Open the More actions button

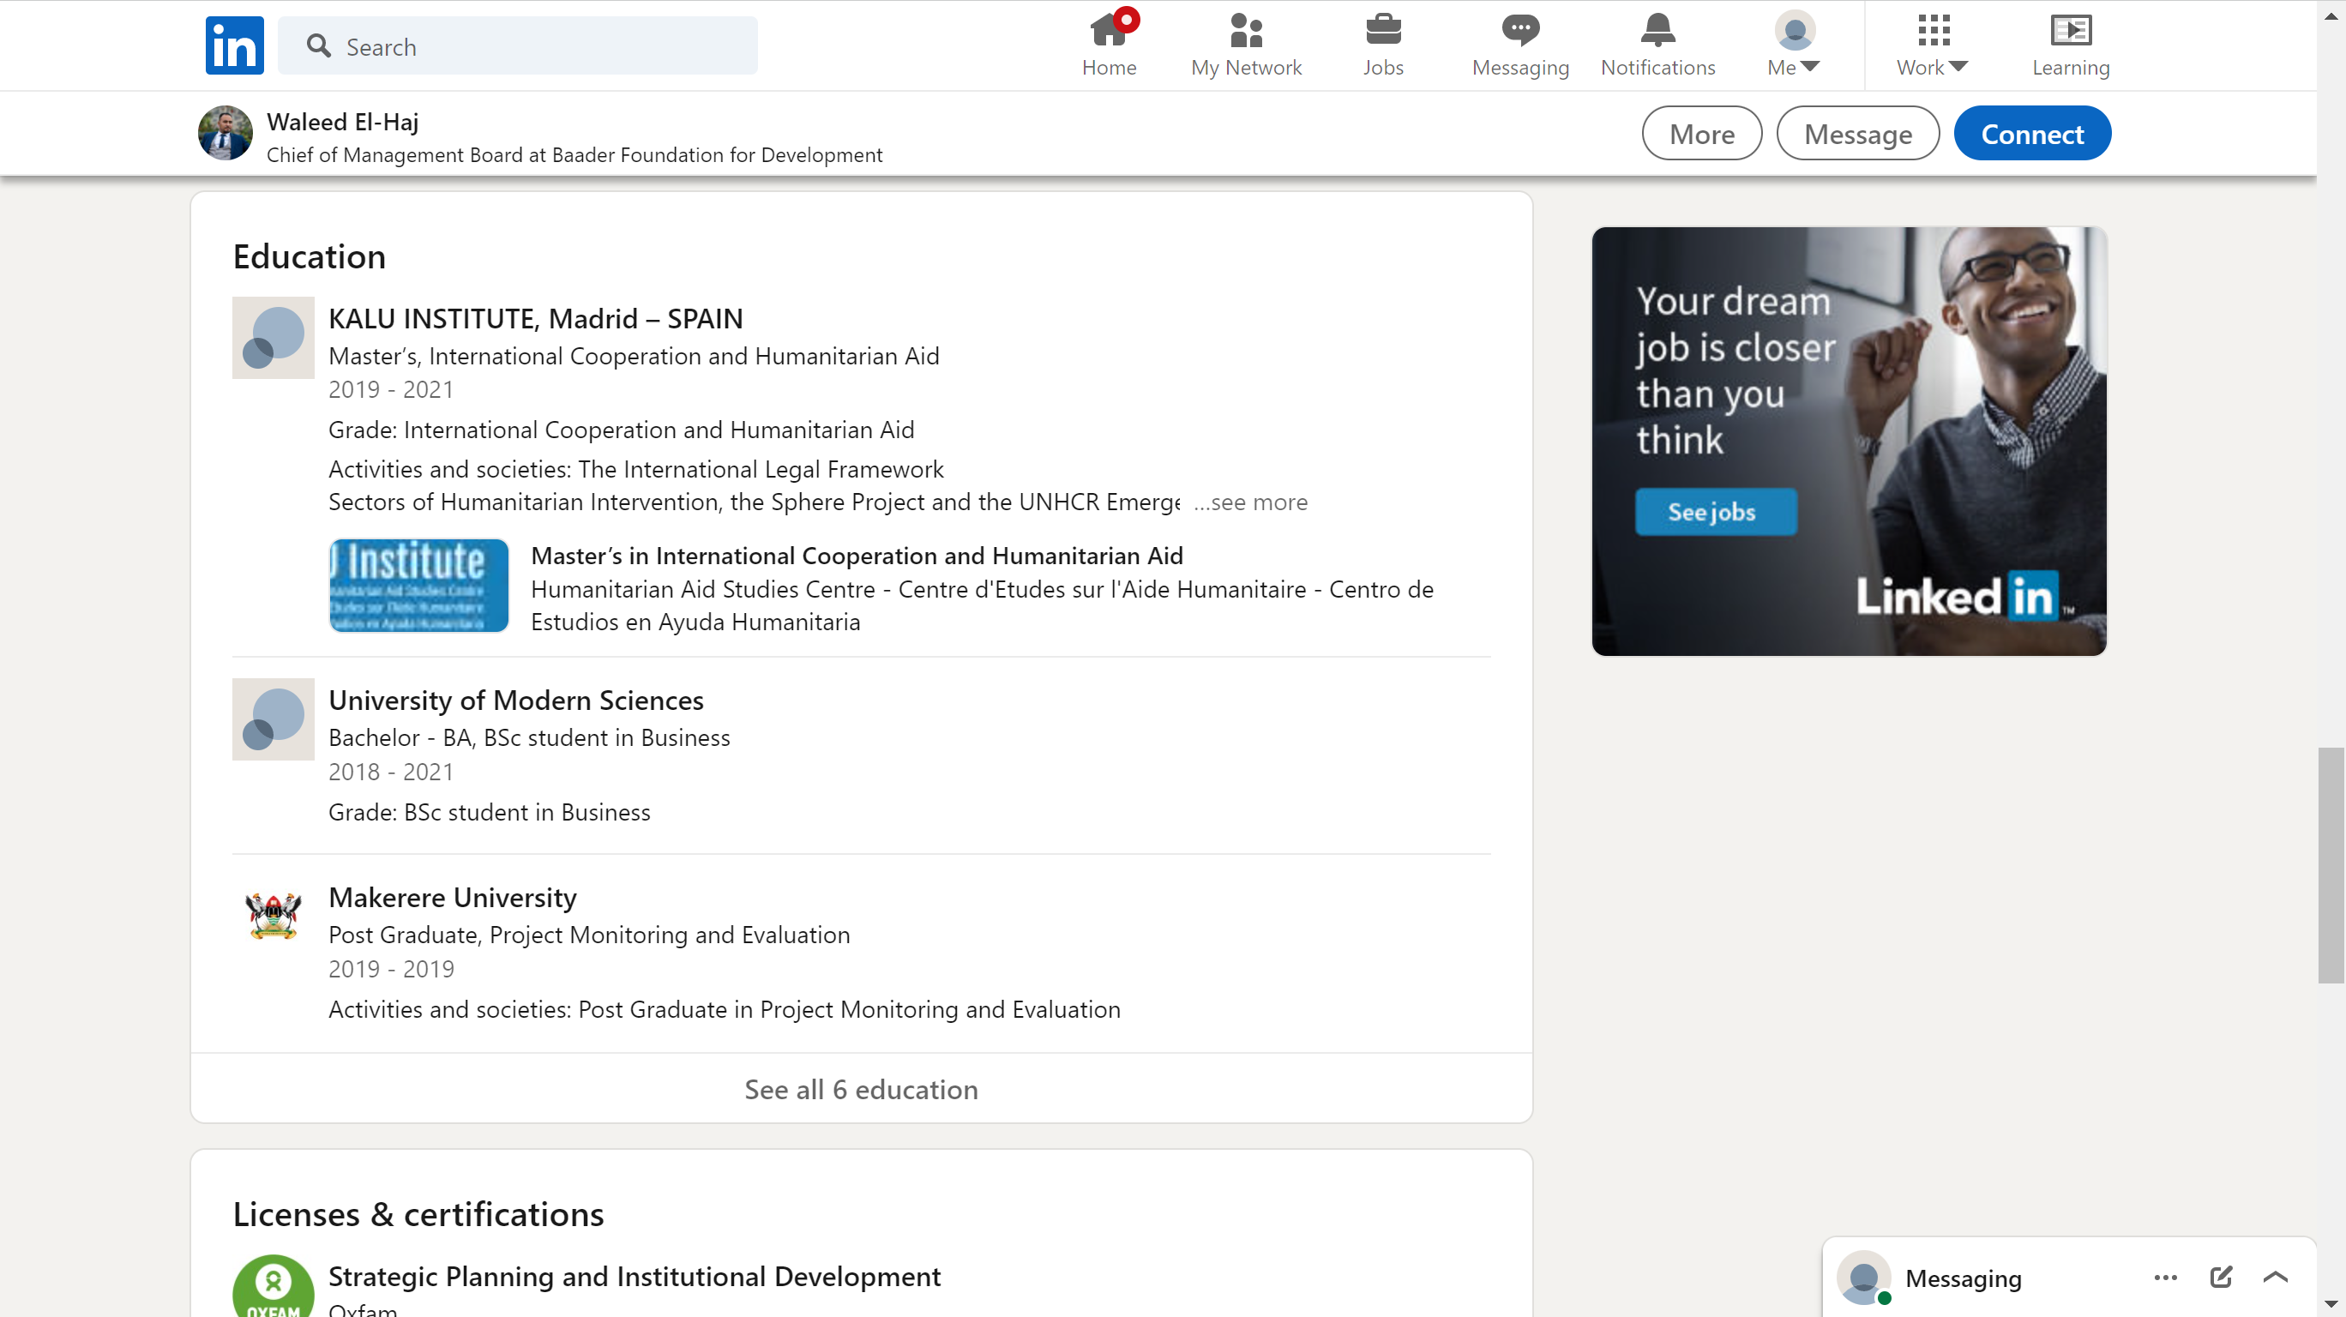pos(1700,134)
